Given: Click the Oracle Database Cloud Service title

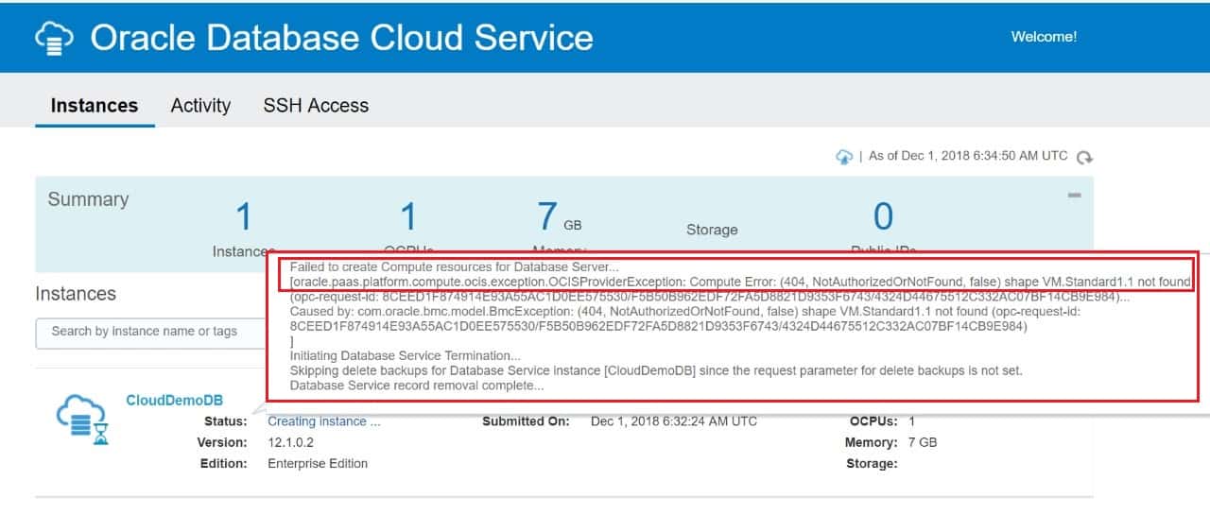Looking at the screenshot, I should pos(341,38).
